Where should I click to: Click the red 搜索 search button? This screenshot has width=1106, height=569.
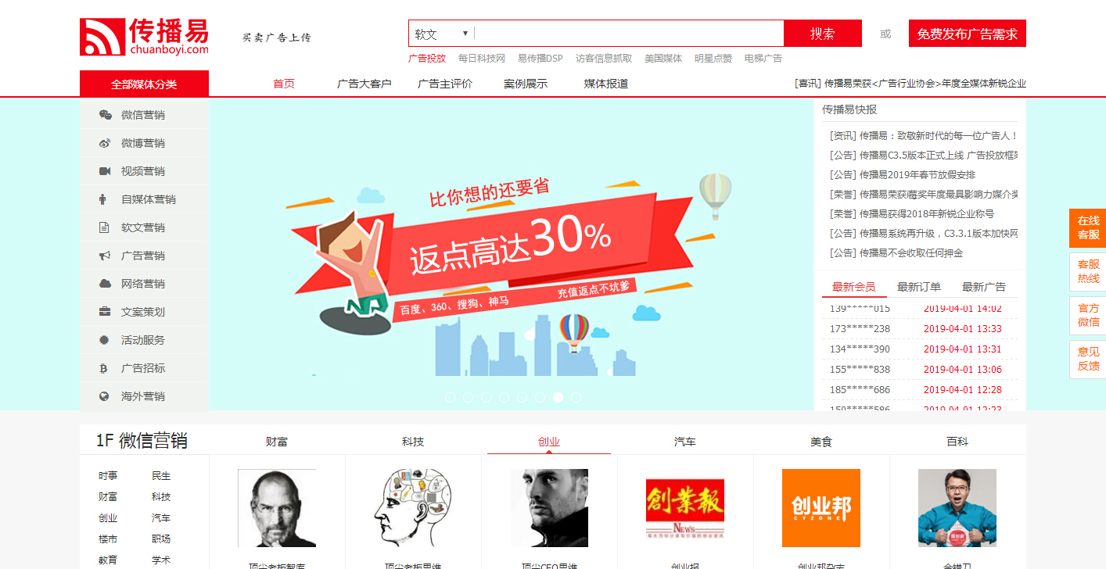pos(822,34)
